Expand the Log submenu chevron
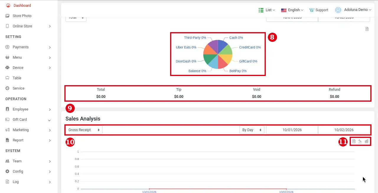378x193 pixels. (50, 182)
